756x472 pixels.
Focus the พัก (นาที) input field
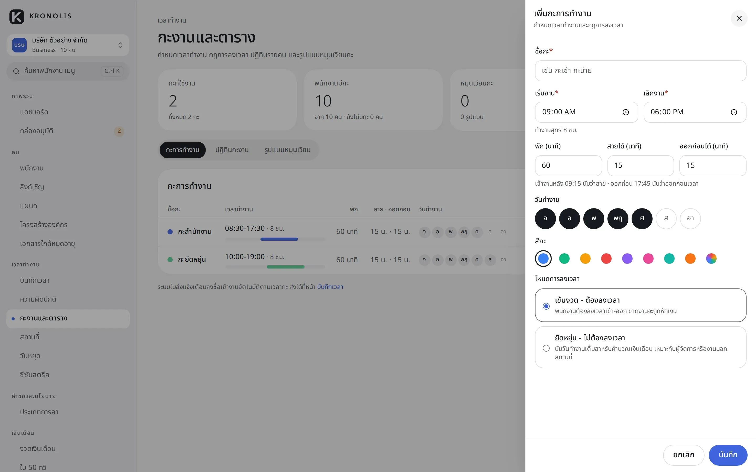pos(568,166)
